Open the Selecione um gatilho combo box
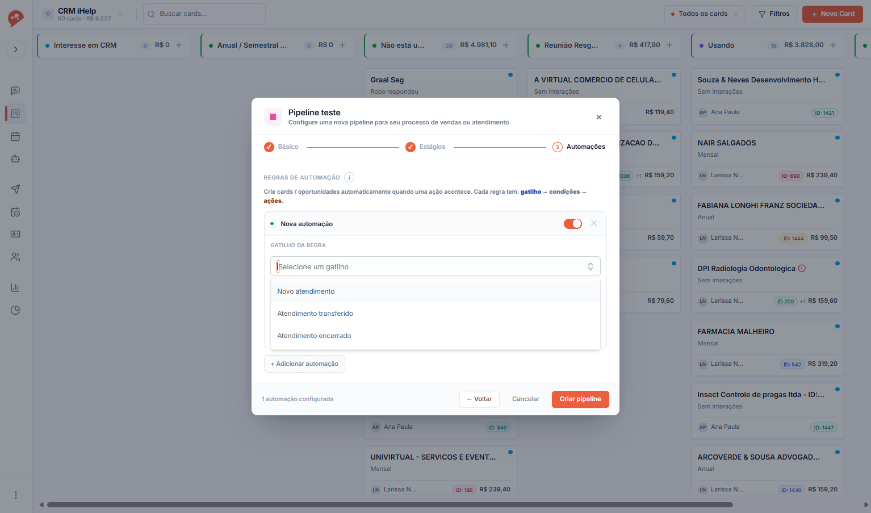The height and width of the screenshot is (513, 871). tap(435, 266)
